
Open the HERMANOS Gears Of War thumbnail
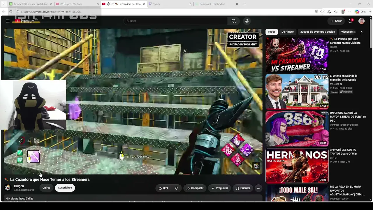pos(297,165)
